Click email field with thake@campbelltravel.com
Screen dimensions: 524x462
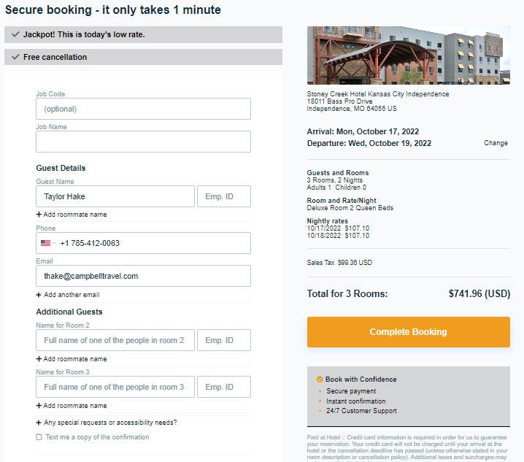(x=143, y=276)
